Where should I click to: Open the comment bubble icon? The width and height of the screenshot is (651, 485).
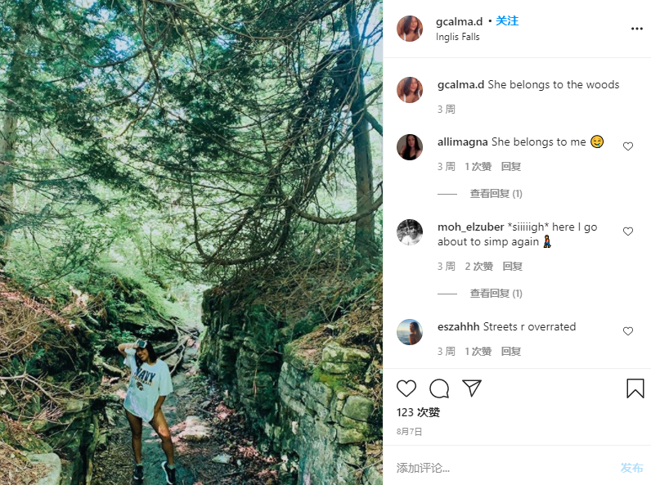[x=439, y=388]
